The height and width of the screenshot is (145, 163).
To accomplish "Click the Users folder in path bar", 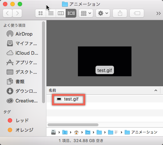I will pyautogui.click(x=65, y=132).
